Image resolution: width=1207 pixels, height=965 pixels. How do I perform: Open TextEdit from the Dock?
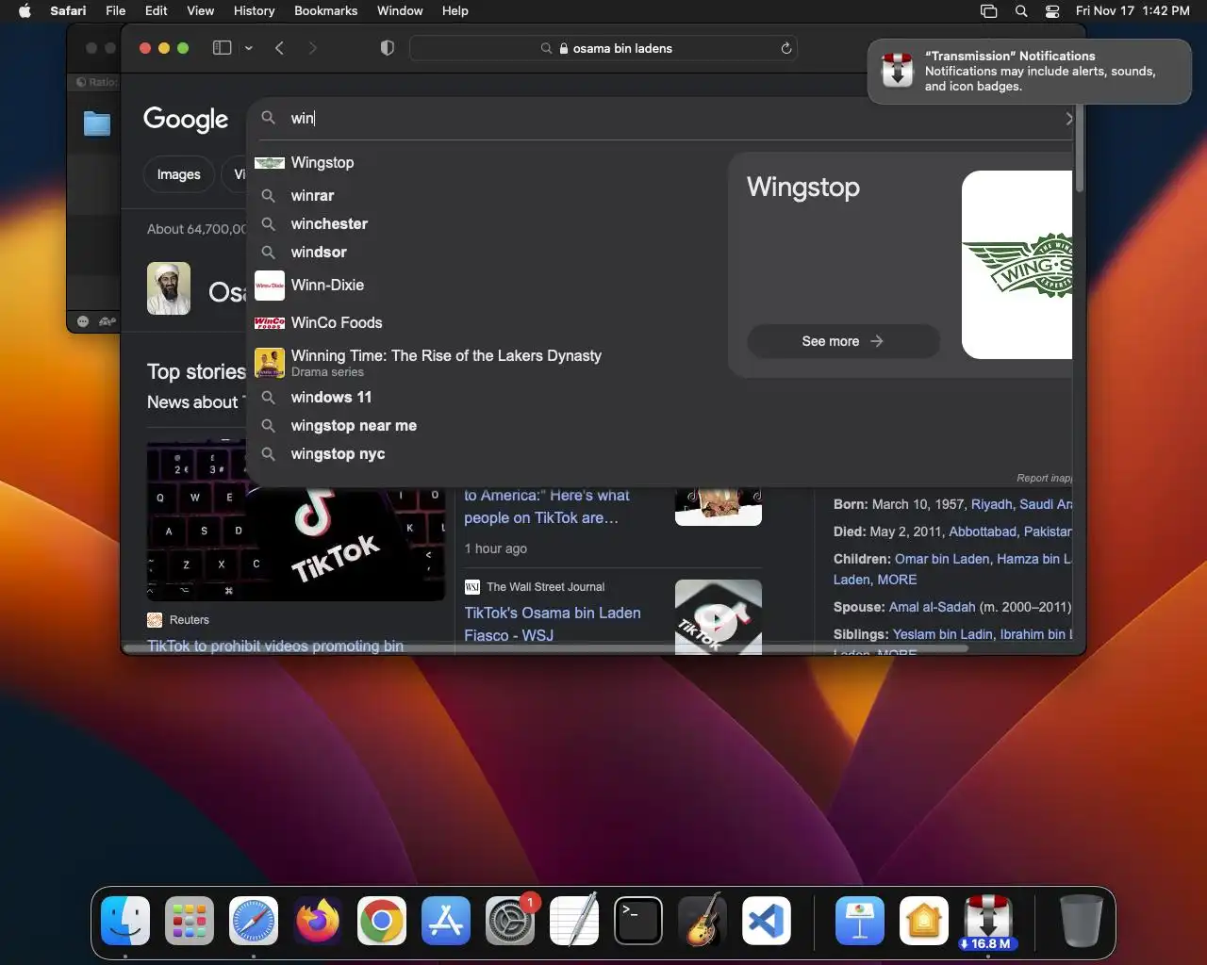[574, 921]
